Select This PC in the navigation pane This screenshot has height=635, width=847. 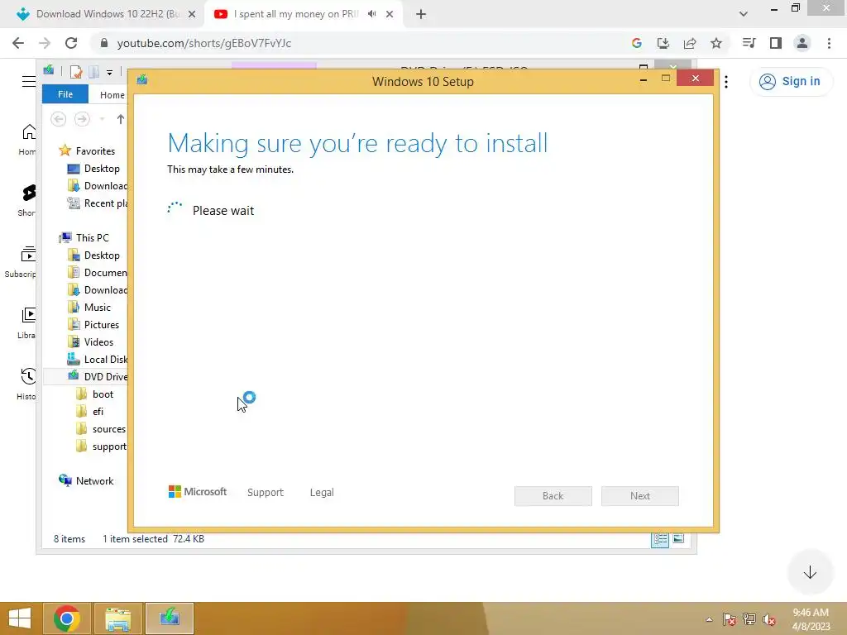point(84,237)
